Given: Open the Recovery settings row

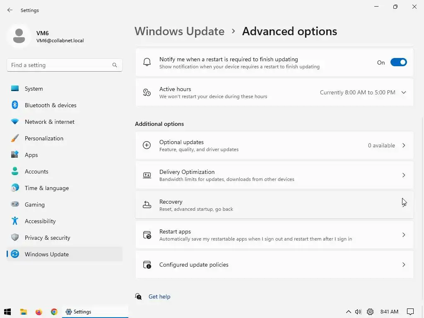Looking at the screenshot, I should click(274, 205).
